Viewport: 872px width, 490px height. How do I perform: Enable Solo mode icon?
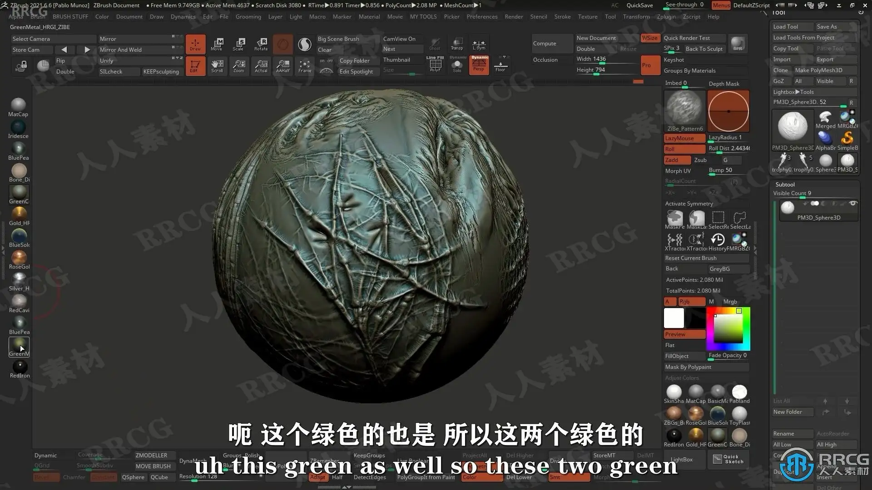[457, 64]
